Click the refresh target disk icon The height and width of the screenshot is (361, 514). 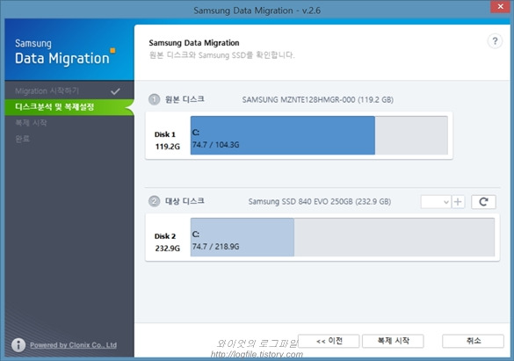[483, 202]
